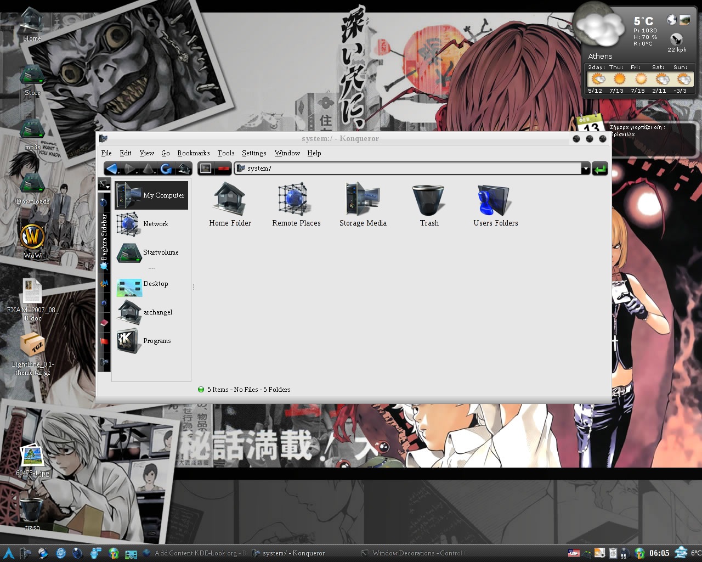Click the Store drive desktop icon
This screenshot has height=562, width=702.
32,80
